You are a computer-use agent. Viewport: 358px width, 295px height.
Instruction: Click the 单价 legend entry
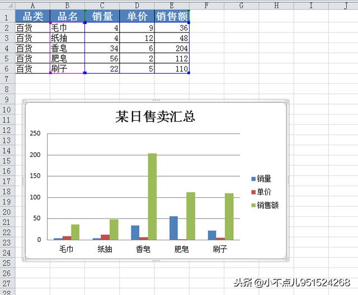tap(261, 192)
